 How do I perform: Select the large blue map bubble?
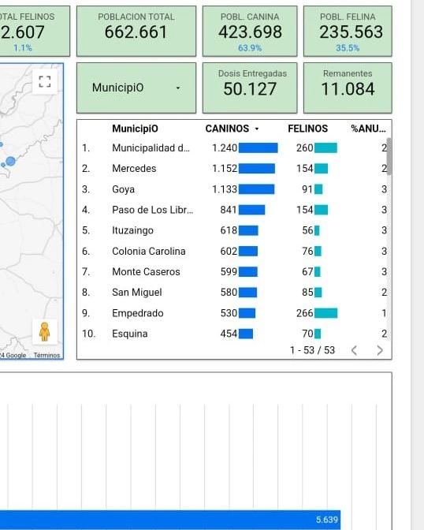coord(10,161)
